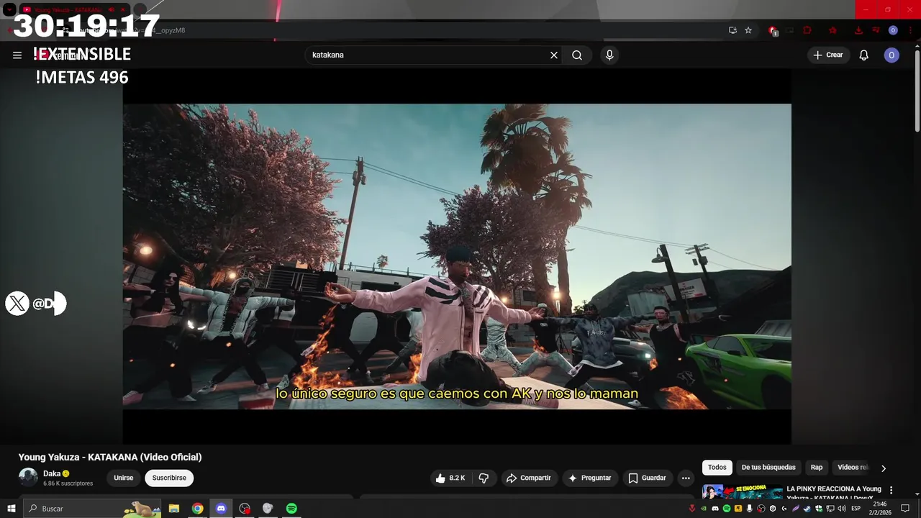Viewport: 921px width, 518px height.
Task: Open Windows Security tray icon
Action: 818,509
